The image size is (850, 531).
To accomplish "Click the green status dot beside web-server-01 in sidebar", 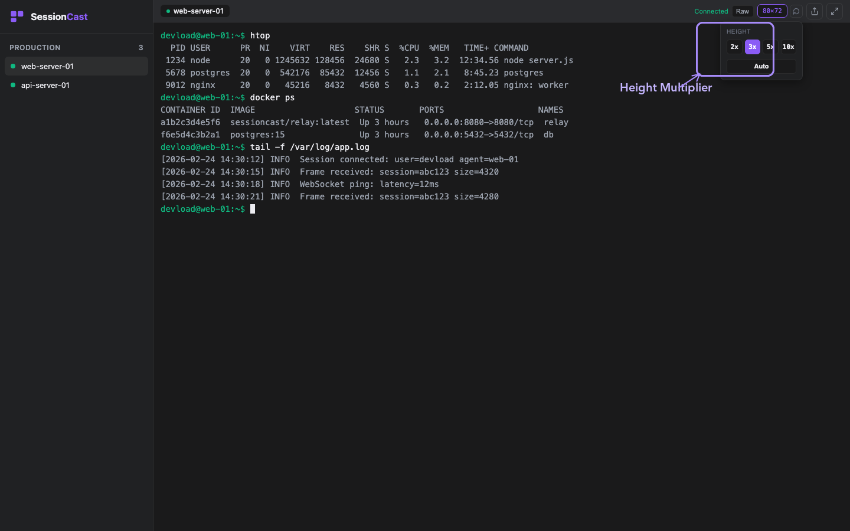I will (13, 66).
